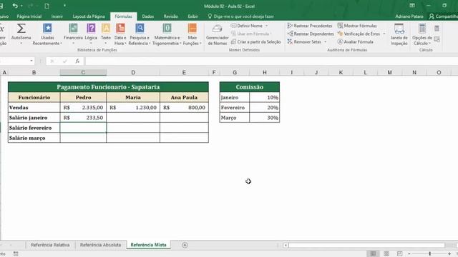The image size is (458, 257).
Task: Expand Verificação de Erros dropdown arrow
Action: [384, 34]
